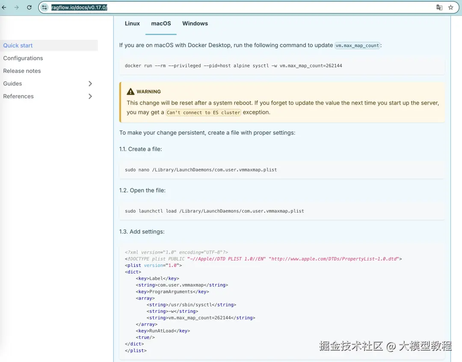Viewport: 462px width, 362px height.
Task: Open the References sidebar section
Action: pos(18,96)
